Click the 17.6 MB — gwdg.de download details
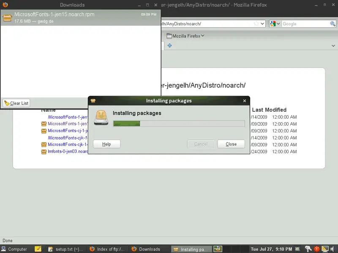The height and width of the screenshot is (253, 338). click(34, 22)
